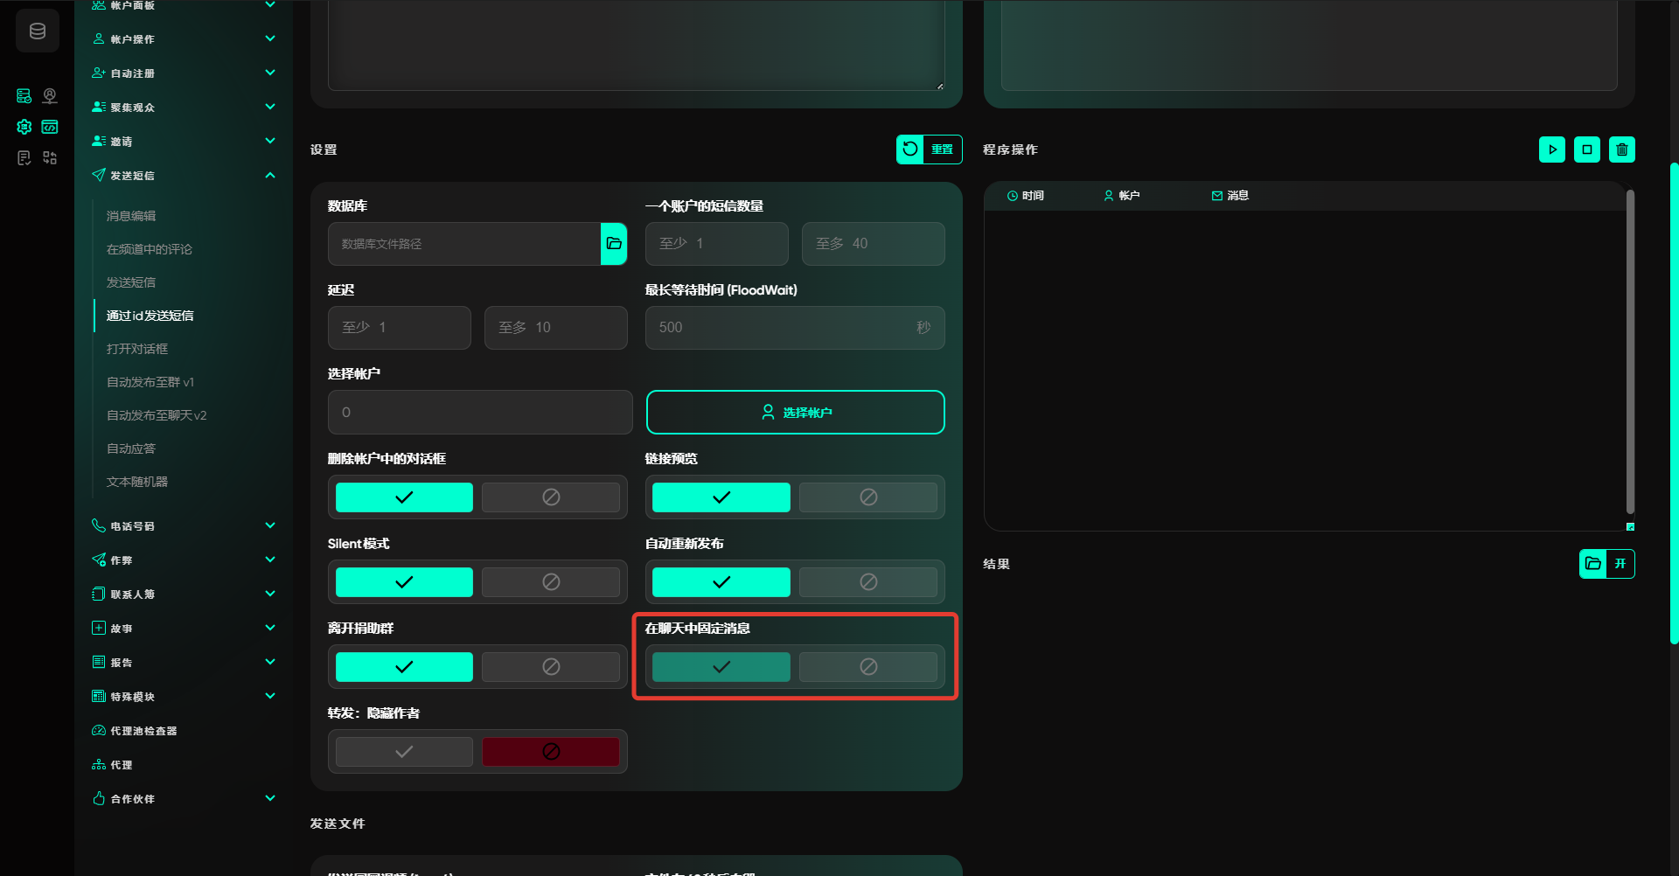Click the 最长等待时间 FloodWait input field
Screen dimensions: 1679x876
(x=778, y=328)
